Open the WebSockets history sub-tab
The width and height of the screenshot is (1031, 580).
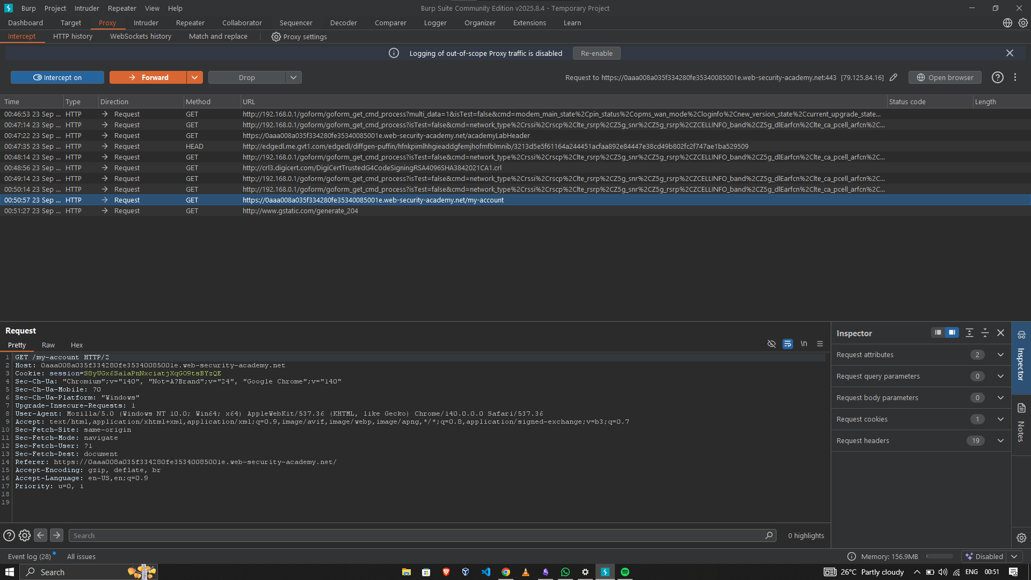pyautogui.click(x=141, y=37)
